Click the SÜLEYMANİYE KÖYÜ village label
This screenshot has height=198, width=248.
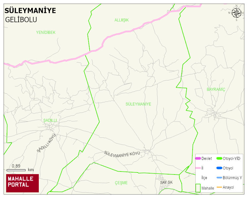[x=122, y=153]
